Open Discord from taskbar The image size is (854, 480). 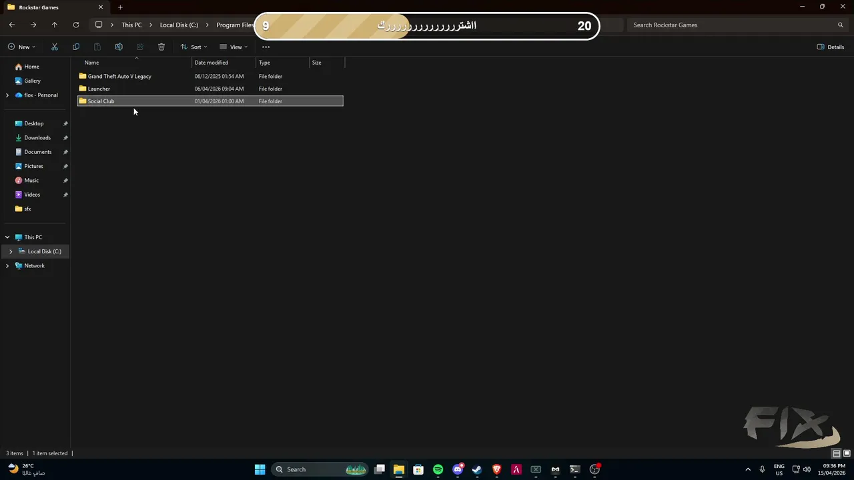click(x=458, y=469)
